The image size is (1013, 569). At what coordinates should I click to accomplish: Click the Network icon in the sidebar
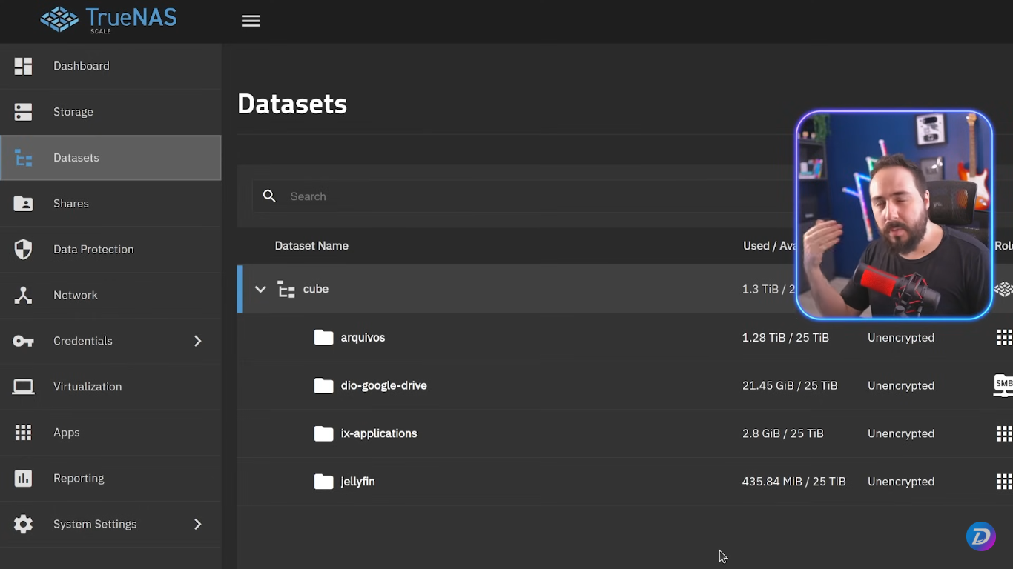[x=23, y=295]
